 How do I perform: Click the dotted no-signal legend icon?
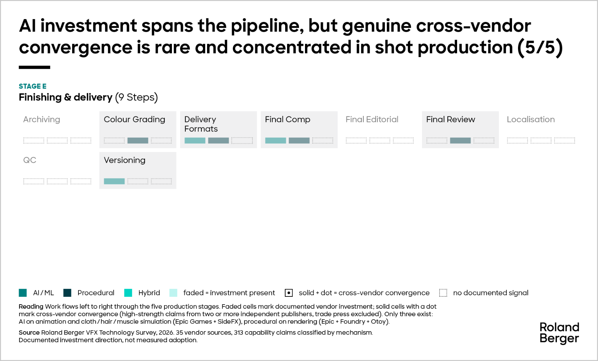443,293
